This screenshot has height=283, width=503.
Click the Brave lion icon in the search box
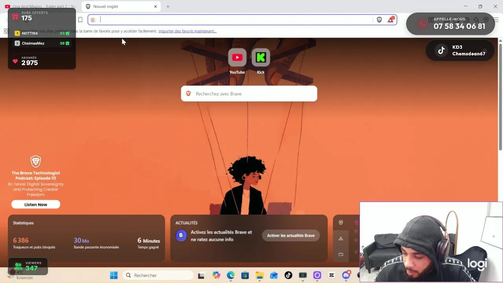[188, 94]
